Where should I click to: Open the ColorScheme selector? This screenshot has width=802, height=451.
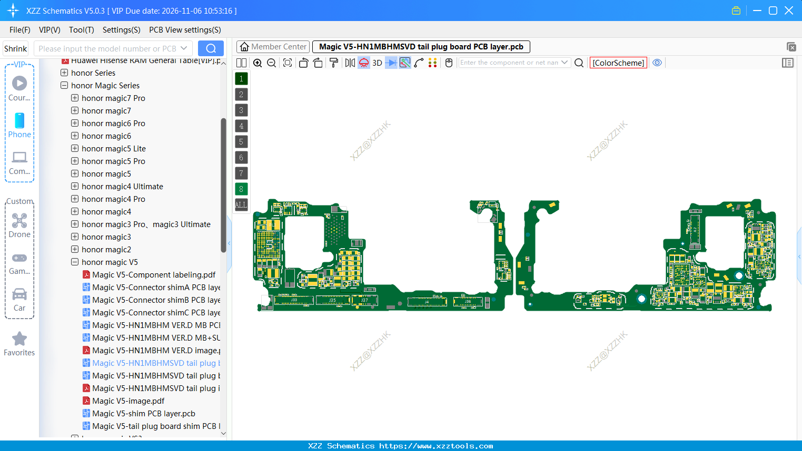[618, 63]
